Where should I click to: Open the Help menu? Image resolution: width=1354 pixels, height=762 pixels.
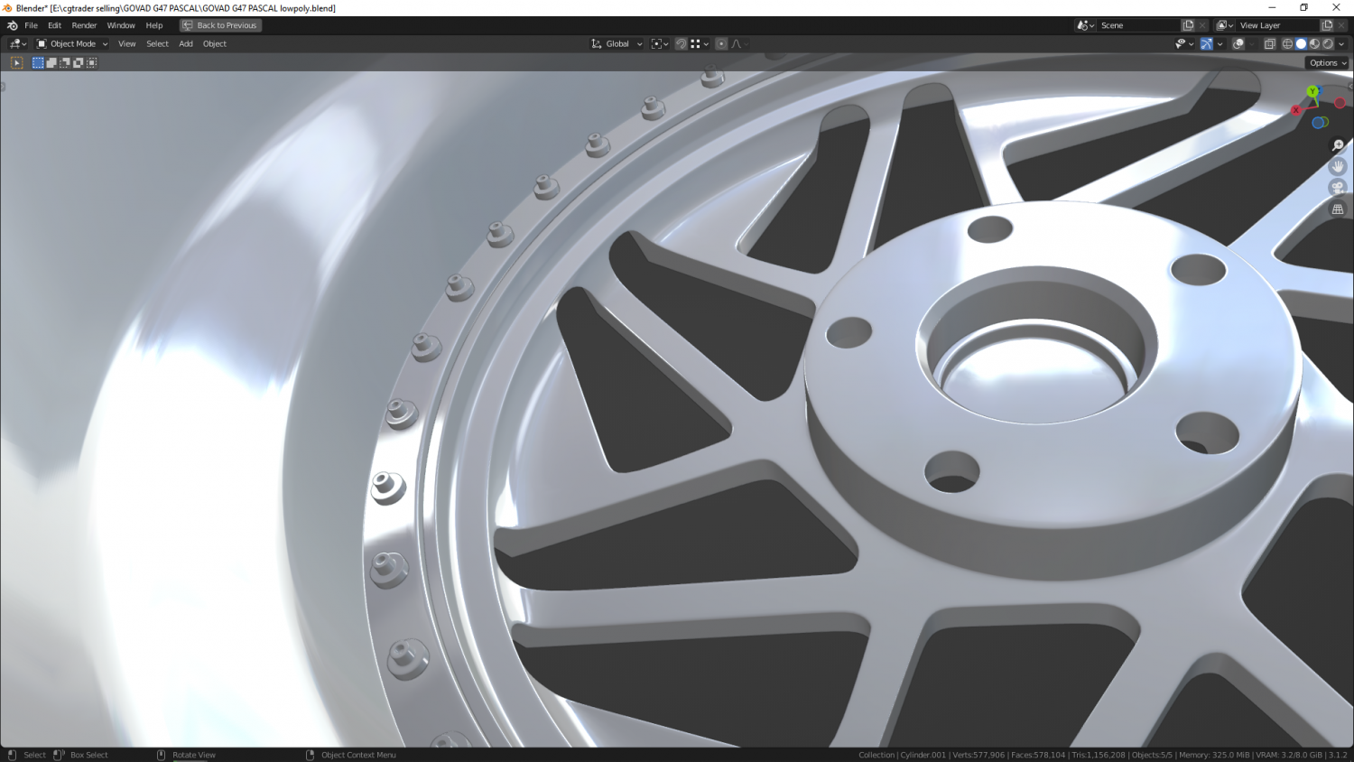point(154,25)
